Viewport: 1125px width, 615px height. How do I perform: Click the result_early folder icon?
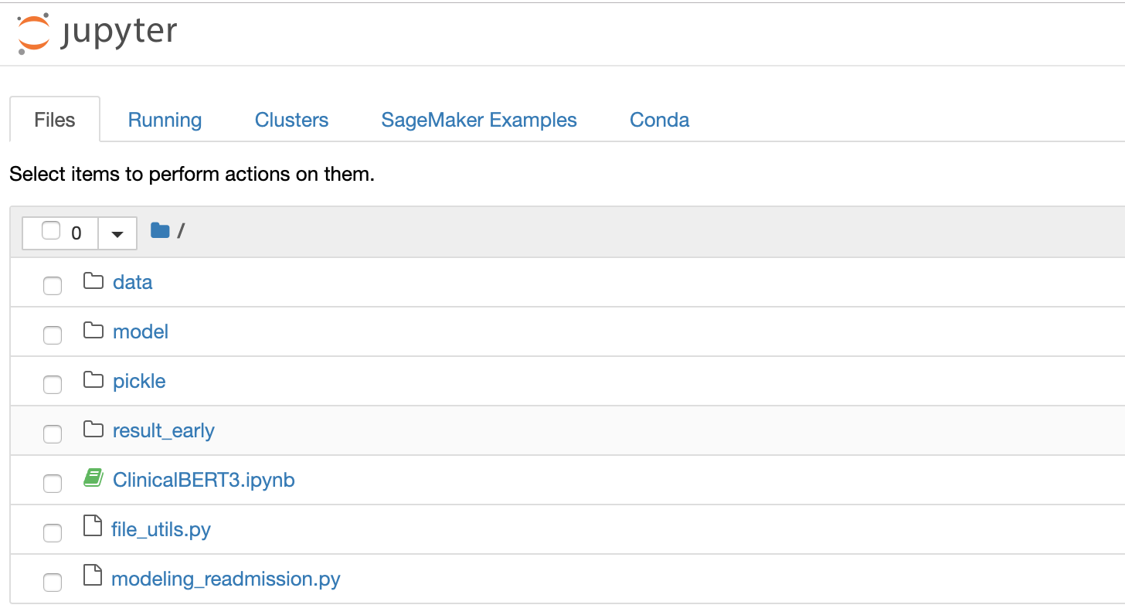[x=93, y=430]
